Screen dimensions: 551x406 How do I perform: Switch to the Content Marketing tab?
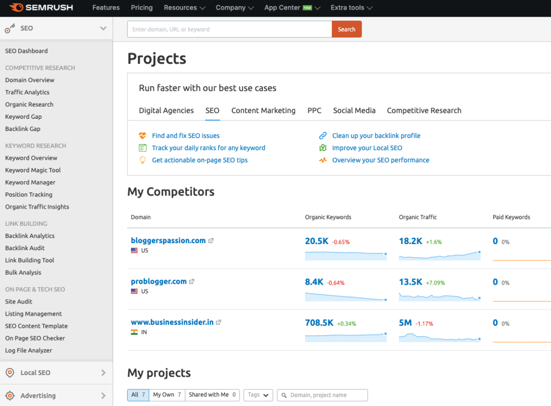tap(263, 111)
